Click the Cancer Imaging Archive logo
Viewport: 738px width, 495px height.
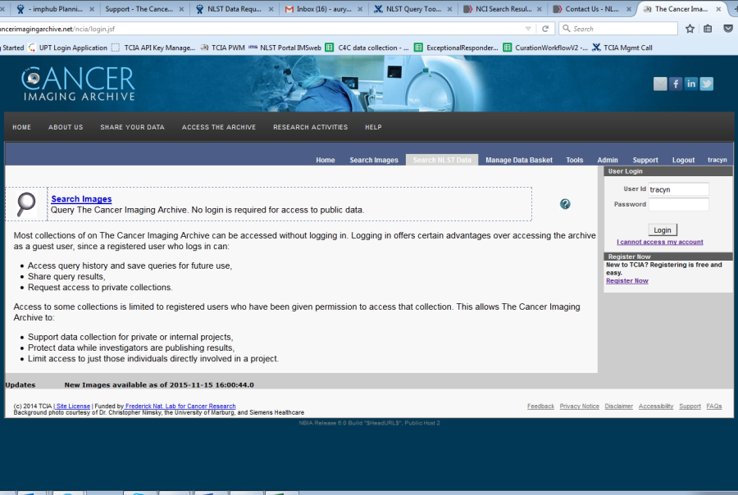pos(79,84)
